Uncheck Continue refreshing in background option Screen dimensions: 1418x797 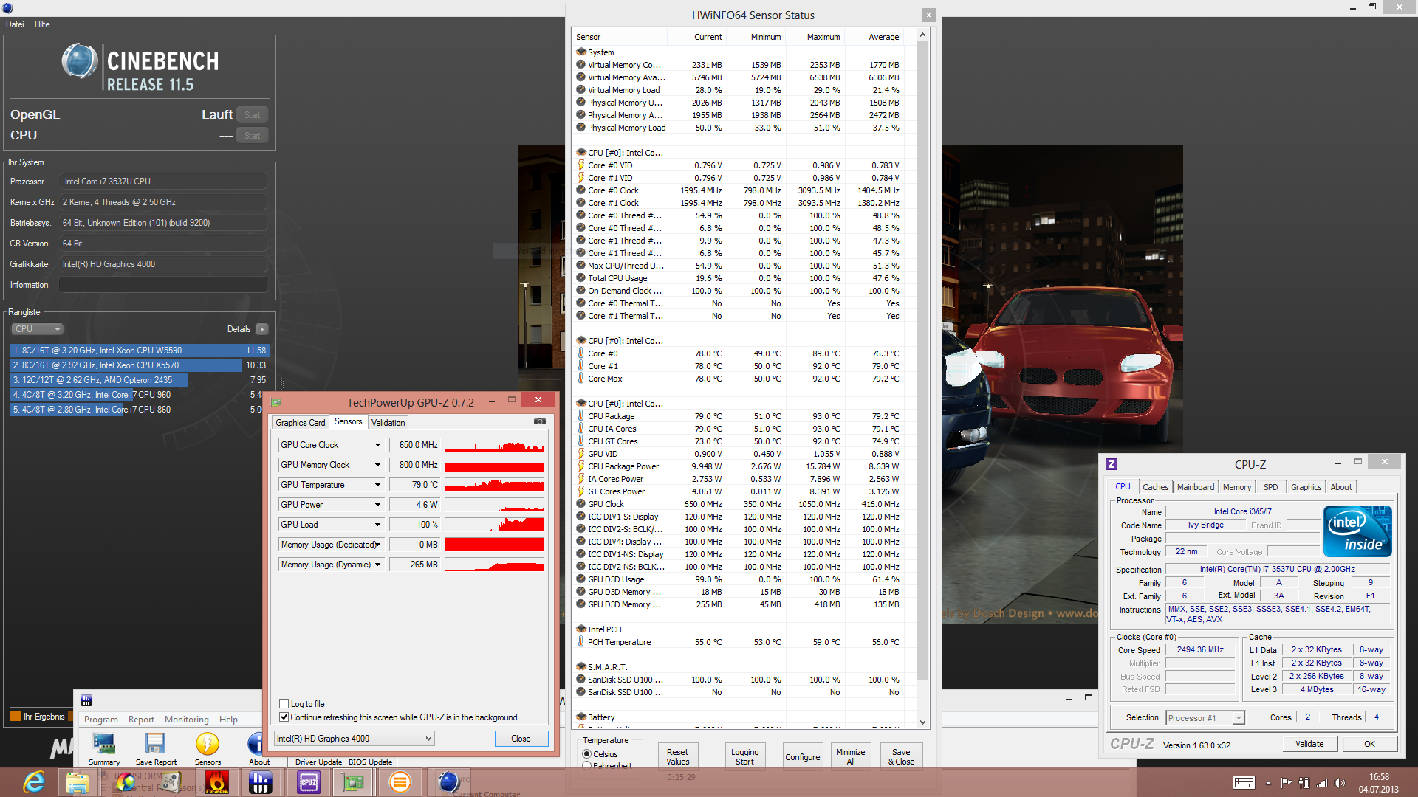(x=284, y=717)
